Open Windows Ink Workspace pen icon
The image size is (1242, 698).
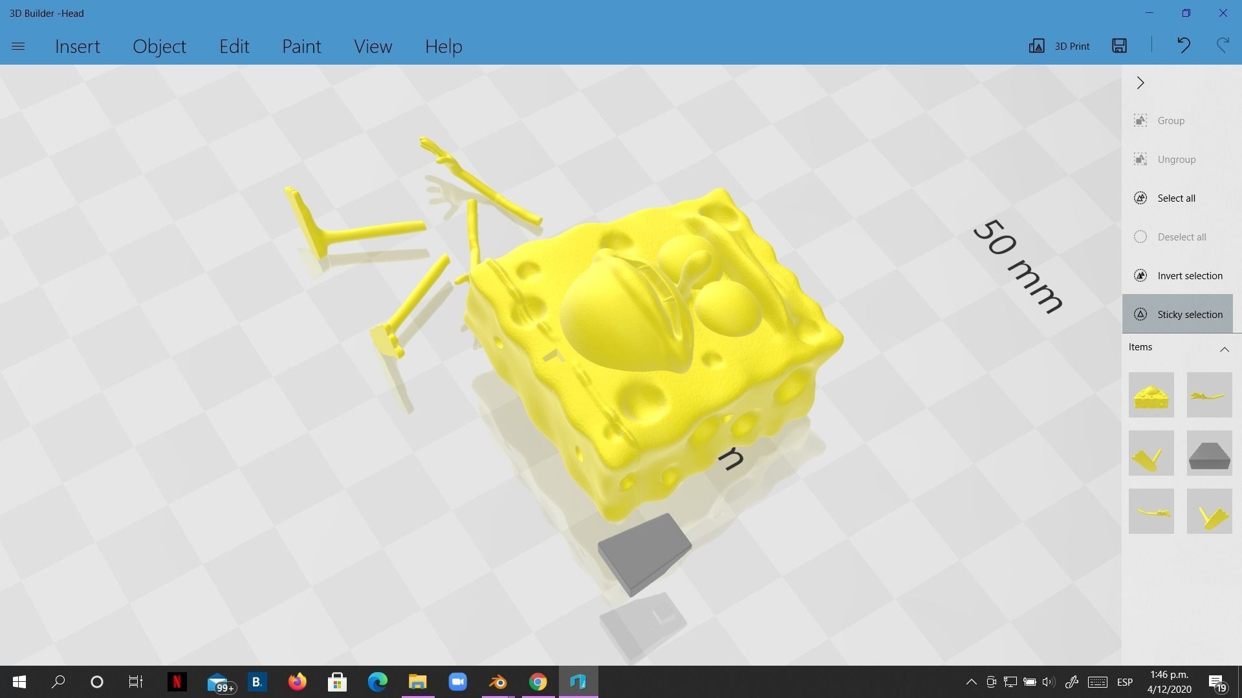1072,682
